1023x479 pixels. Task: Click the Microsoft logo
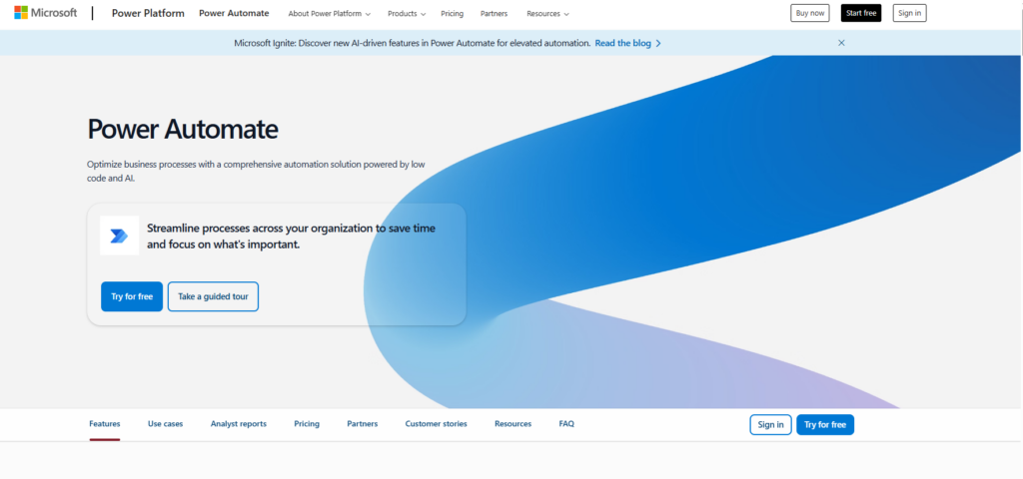[46, 12]
